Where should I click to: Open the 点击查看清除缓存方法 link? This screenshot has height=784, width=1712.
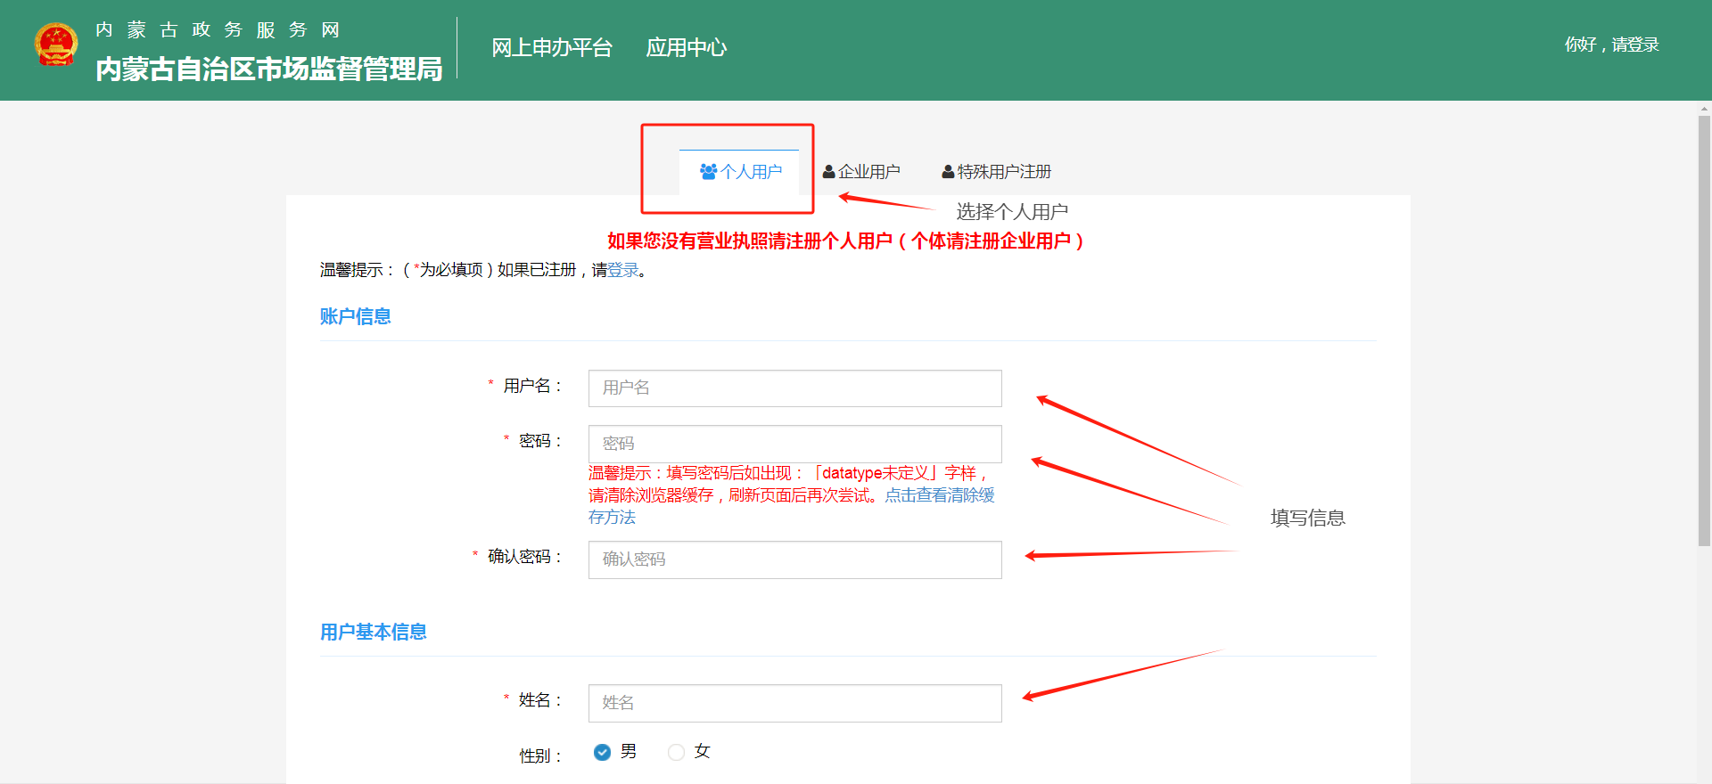(x=939, y=495)
